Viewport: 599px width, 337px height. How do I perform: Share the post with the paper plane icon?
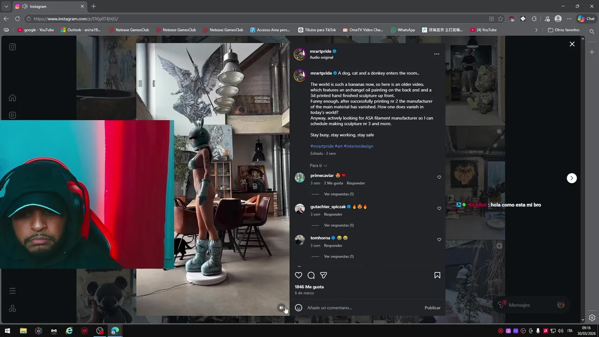[x=323, y=275]
